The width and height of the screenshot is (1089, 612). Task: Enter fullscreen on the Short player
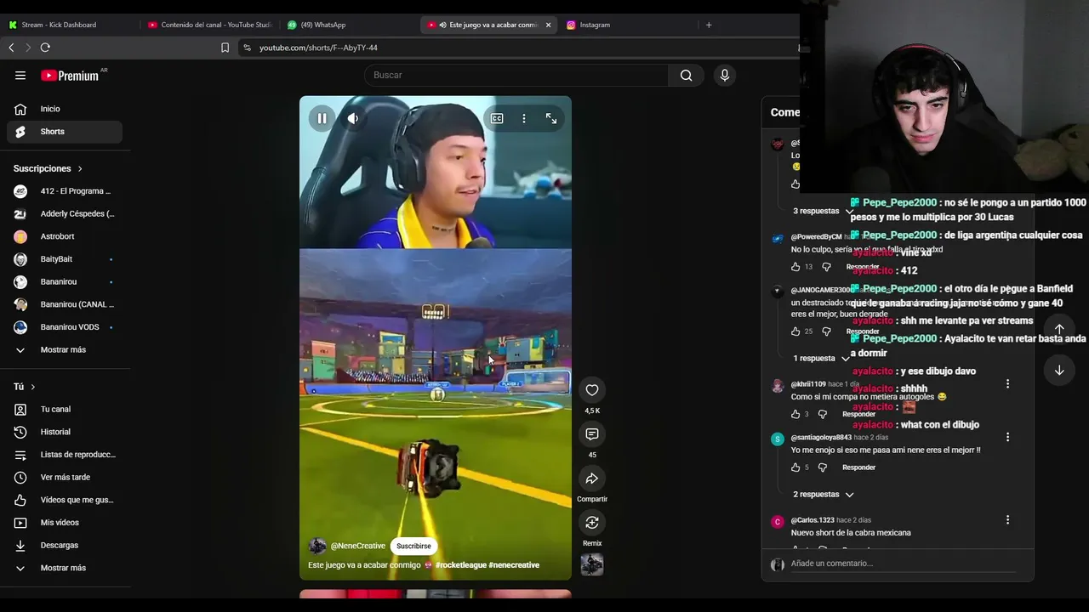[551, 119]
